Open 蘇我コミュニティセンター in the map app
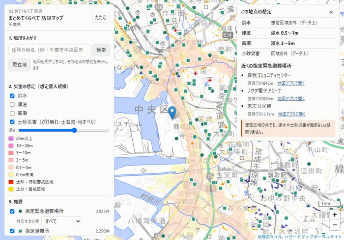Image resolution: width=344 pixels, height=240 pixels. pyautogui.click(x=291, y=83)
